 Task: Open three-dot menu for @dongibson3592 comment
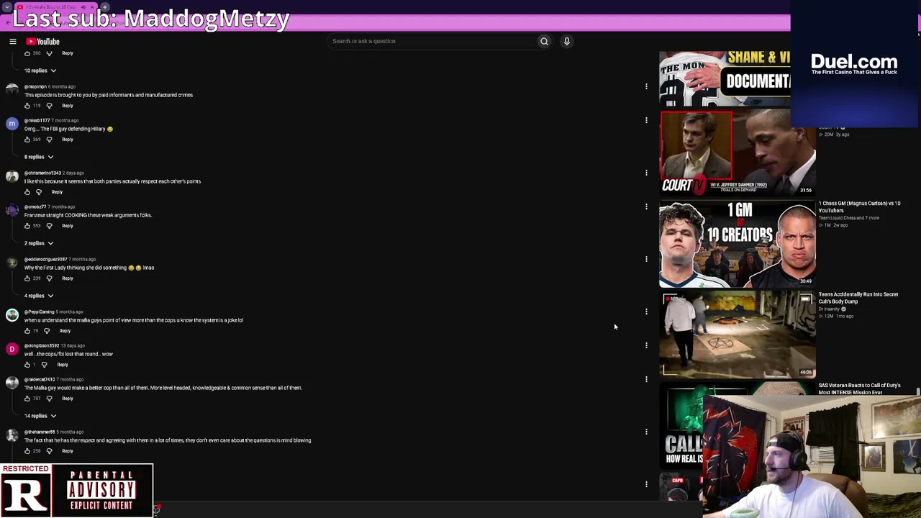(x=646, y=345)
